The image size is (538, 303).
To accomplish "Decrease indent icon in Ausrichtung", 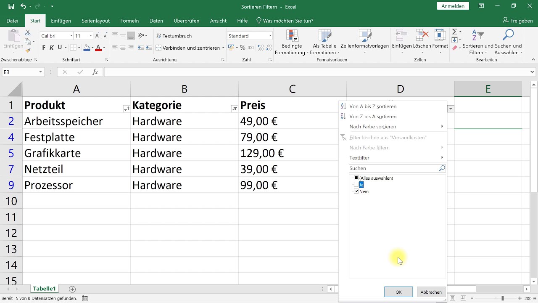I will coord(141,48).
